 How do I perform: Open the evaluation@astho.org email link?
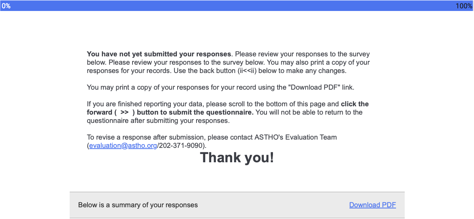tap(123, 146)
